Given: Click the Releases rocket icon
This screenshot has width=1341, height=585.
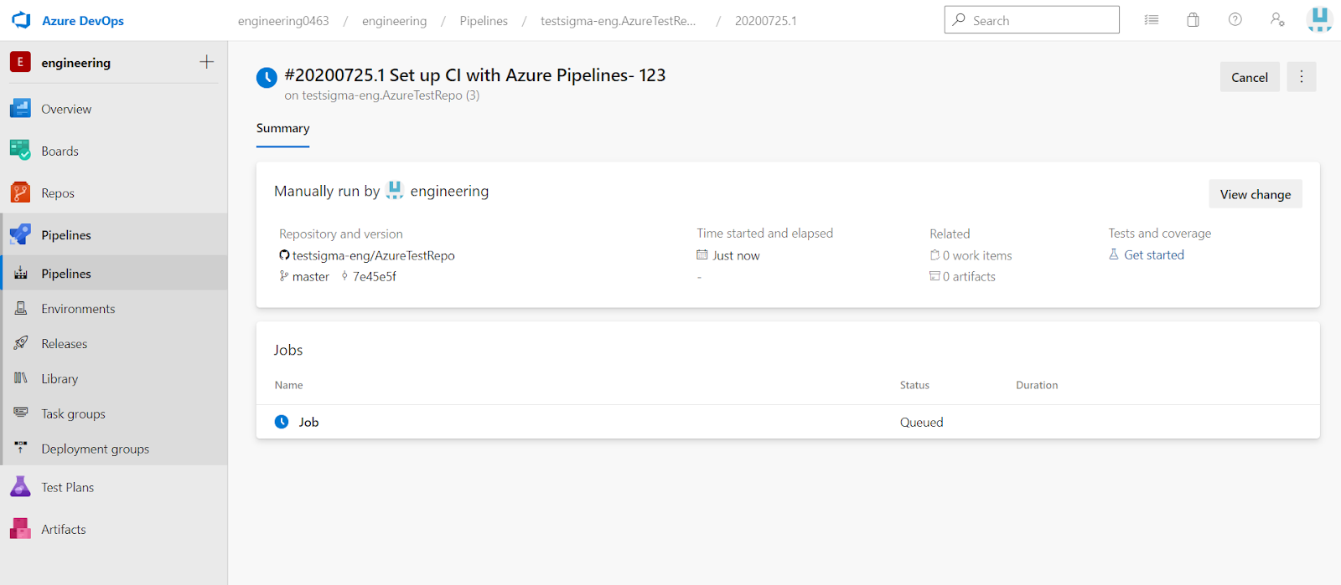Looking at the screenshot, I should (x=21, y=343).
